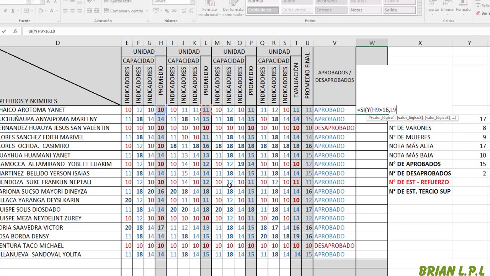Click 'APROBADOS / DESAPROBADOS' header cell
Image resolution: width=490 pixels, height=276 pixels.
[334, 76]
